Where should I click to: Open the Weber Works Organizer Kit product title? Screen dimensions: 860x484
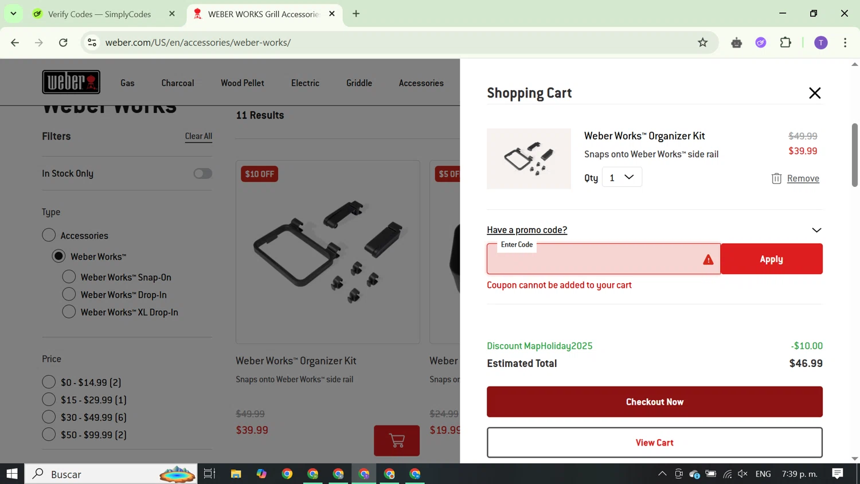pyautogui.click(x=296, y=361)
